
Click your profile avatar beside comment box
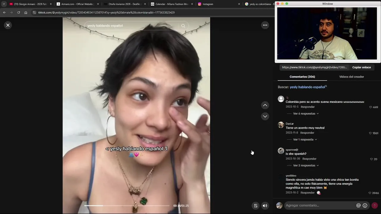pyautogui.click(x=279, y=205)
